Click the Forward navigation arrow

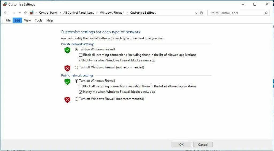click(x=13, y=13)
